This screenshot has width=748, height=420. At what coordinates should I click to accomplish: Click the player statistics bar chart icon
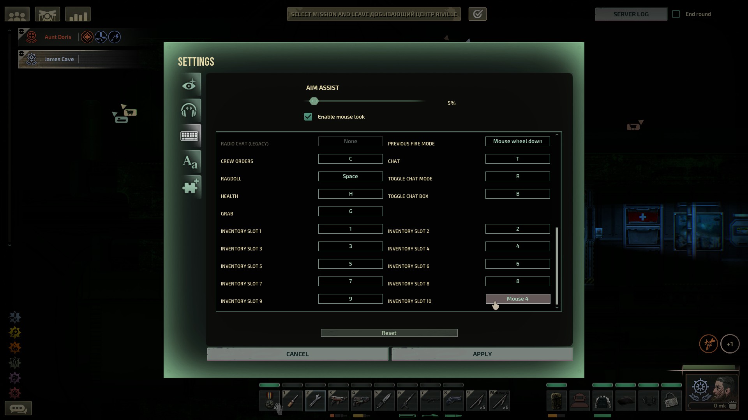(x=78, y=14)
